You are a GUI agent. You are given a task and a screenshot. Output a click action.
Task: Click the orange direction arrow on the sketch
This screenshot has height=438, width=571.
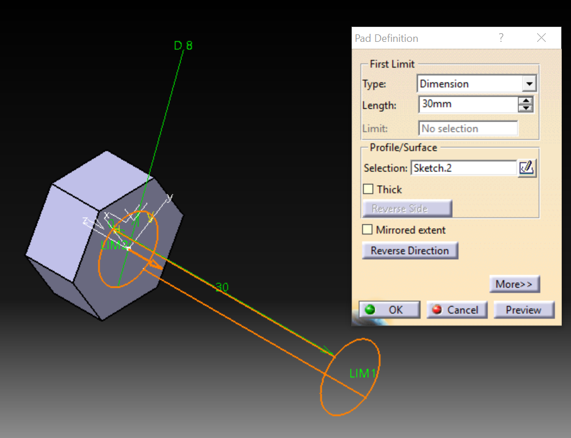(x=153, y=263)
